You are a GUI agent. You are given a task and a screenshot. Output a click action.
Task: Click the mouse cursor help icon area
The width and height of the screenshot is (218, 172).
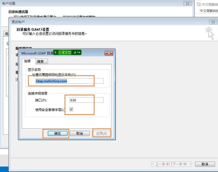click(x=209, y=33)
